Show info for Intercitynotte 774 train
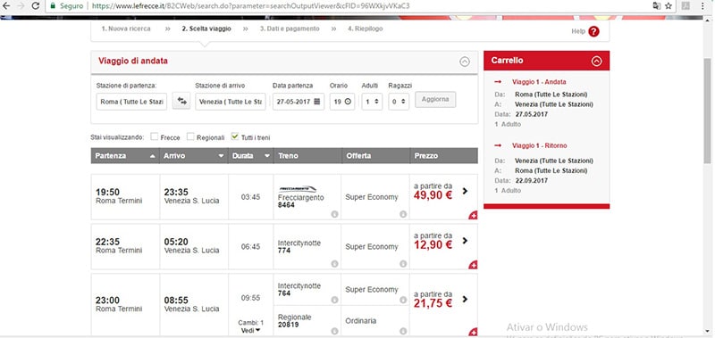This screenshot has height=338, width=715. point(334,264)
